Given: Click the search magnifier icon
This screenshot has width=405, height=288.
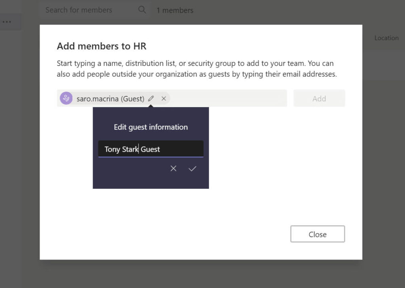Looking at the screenshot, I should coord(142,10).
